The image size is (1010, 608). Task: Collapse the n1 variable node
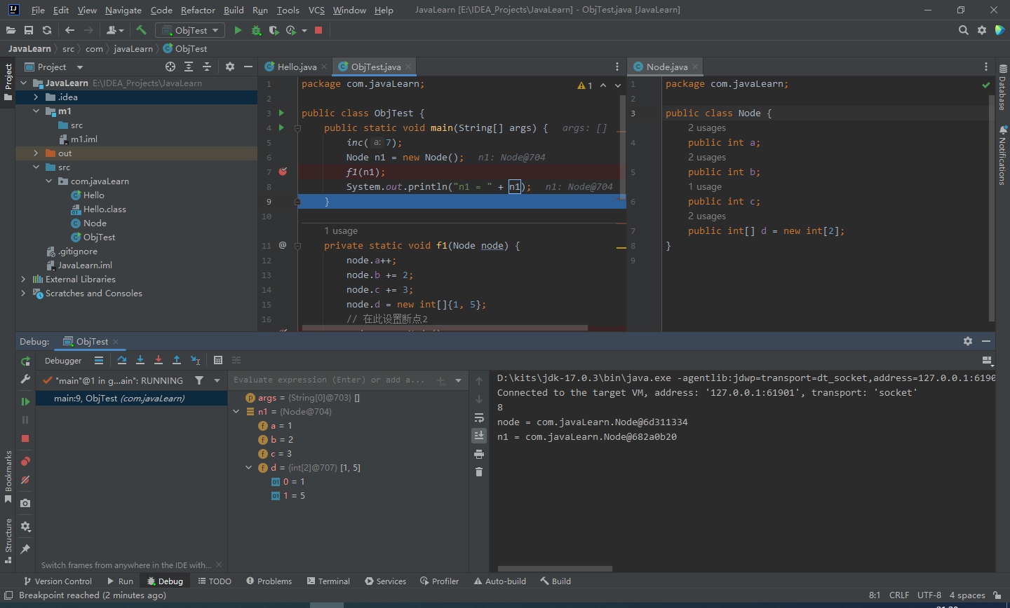tap(236, 411)
